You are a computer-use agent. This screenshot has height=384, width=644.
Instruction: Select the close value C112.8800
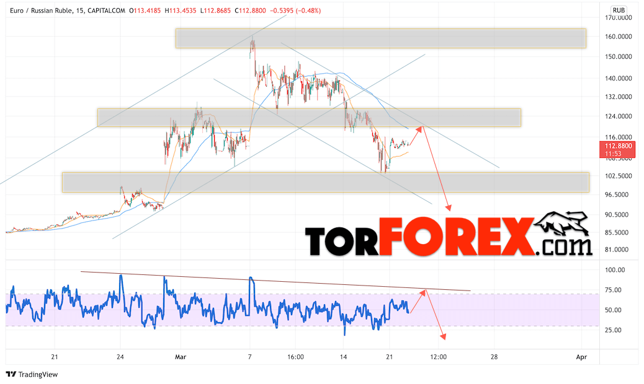tap(250, 11)
